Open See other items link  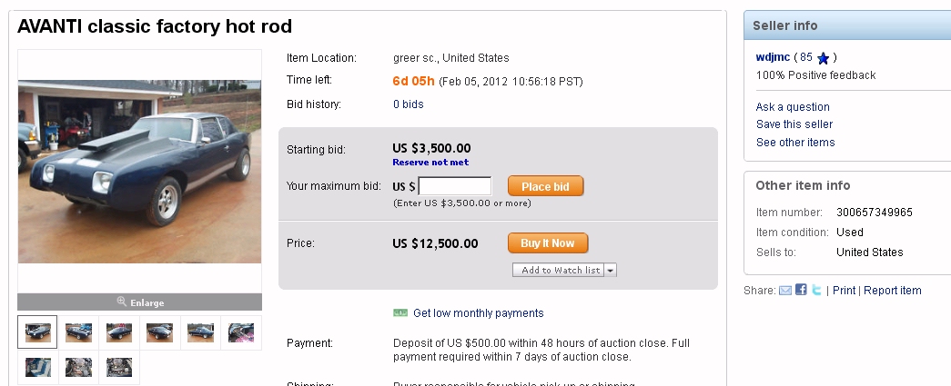coord(795,143)
